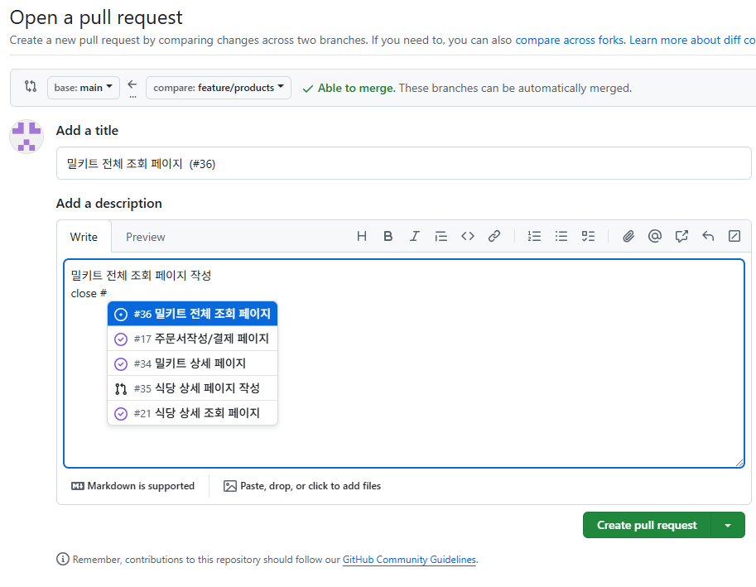Expand the Create pull request options arrow

(728, 525)
